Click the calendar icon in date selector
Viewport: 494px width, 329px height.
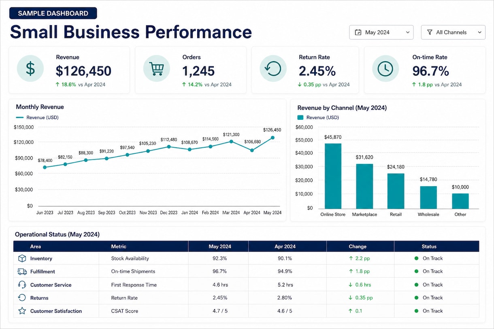pos(358,32)
